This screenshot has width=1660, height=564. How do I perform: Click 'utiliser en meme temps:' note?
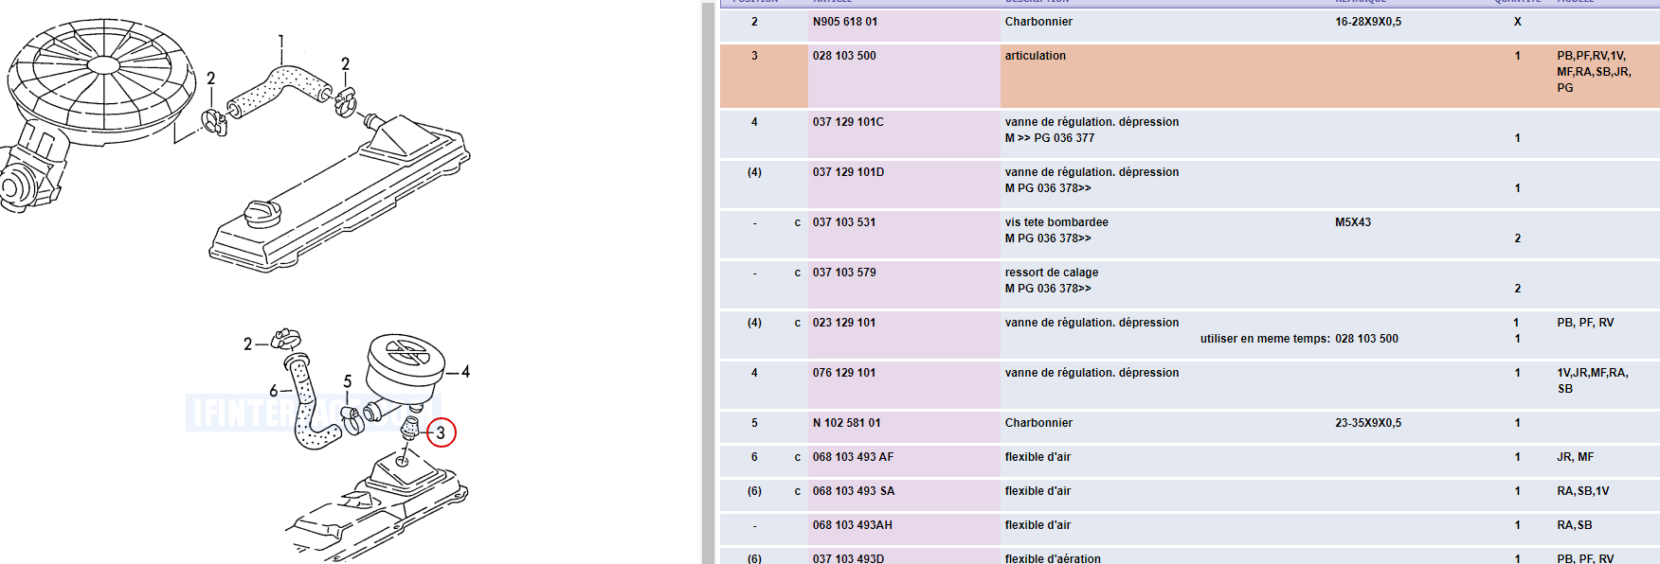[1265, 339]
